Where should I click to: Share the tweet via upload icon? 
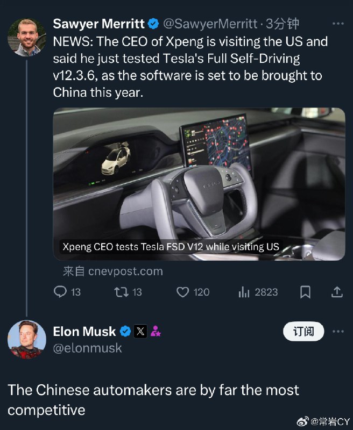(x=337, y=292)
